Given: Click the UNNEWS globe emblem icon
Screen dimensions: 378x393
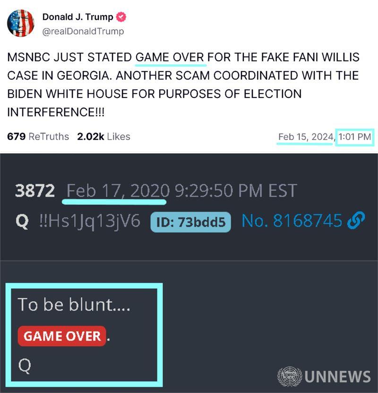Looking at the screenshot, I should 290,376.
